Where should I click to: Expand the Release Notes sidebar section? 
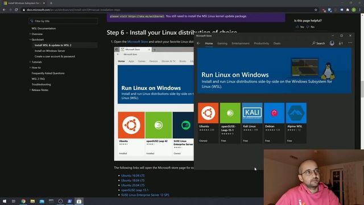[40, 90]
